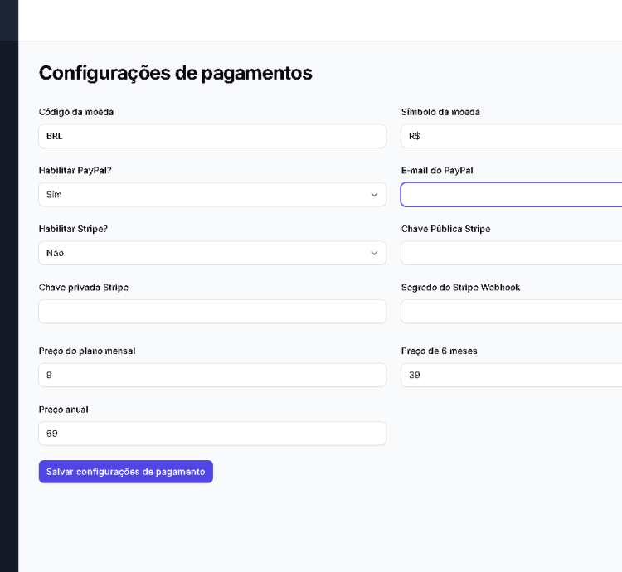622x572 pixels.
Task: Click the Símbolo da moeda field with R$
Action: 510,136
